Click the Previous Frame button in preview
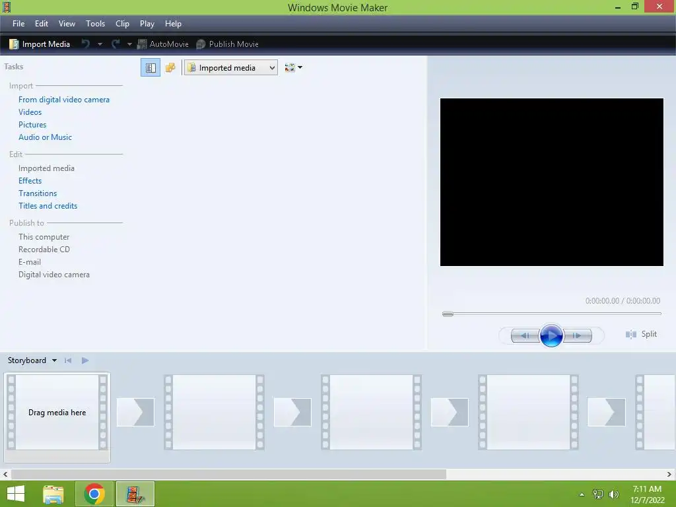The width and height of the screenshot is (676, 507). [525, 335]
